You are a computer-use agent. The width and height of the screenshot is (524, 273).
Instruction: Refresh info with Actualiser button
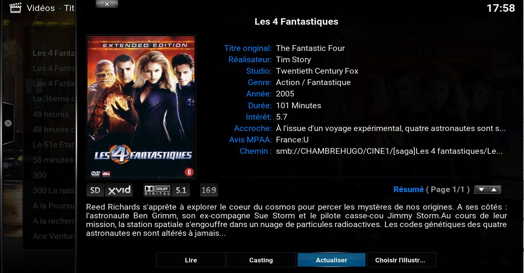pyautogui.click(x=331, y=260)
